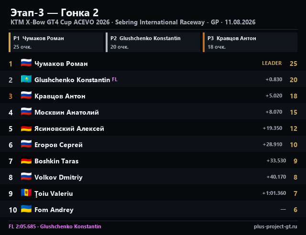Click the LEADER label in the first row

pyautogui.click(x=272, y=63)
